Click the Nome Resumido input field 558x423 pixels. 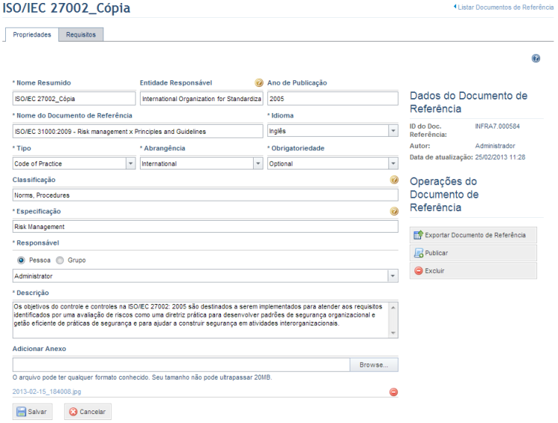pyautogui.click(x=74, y=98)
